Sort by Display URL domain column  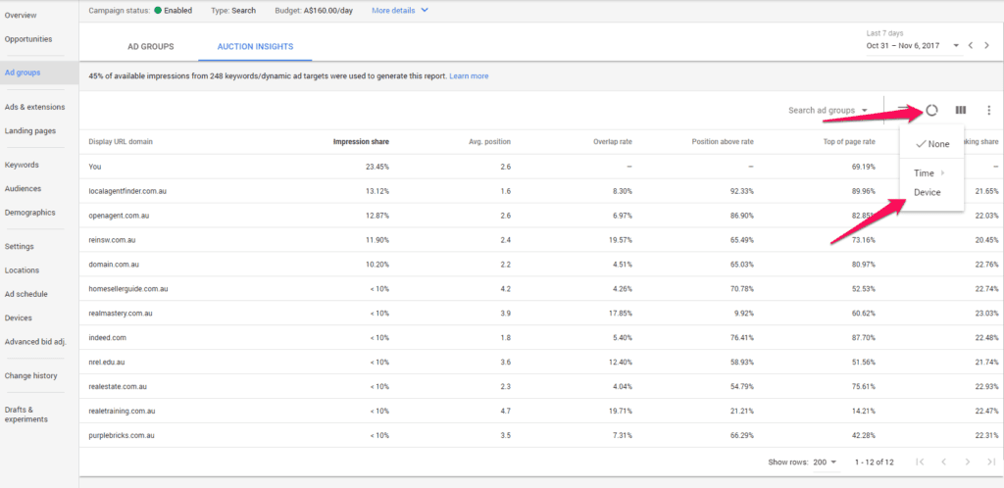click(x=121, y=141)
